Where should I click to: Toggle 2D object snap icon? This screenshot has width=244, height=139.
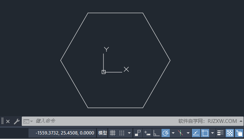click(205, 133)
